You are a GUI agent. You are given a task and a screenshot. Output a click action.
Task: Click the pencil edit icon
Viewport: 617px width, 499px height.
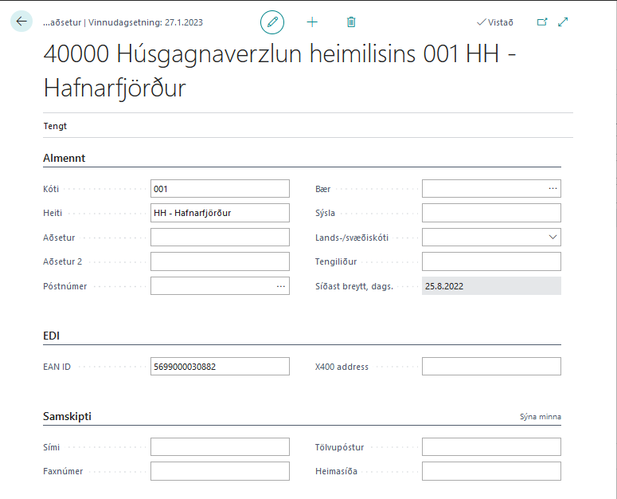click(x=272, y=22)
